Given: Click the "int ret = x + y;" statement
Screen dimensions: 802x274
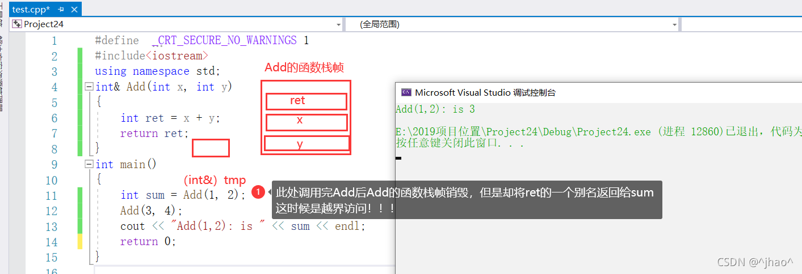Looking at the screenshot, I should tap(170, 118).
